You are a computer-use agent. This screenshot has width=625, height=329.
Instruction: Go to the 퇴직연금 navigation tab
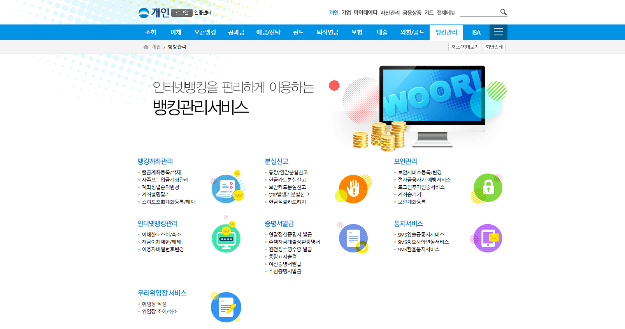click(x=328, y=32)
